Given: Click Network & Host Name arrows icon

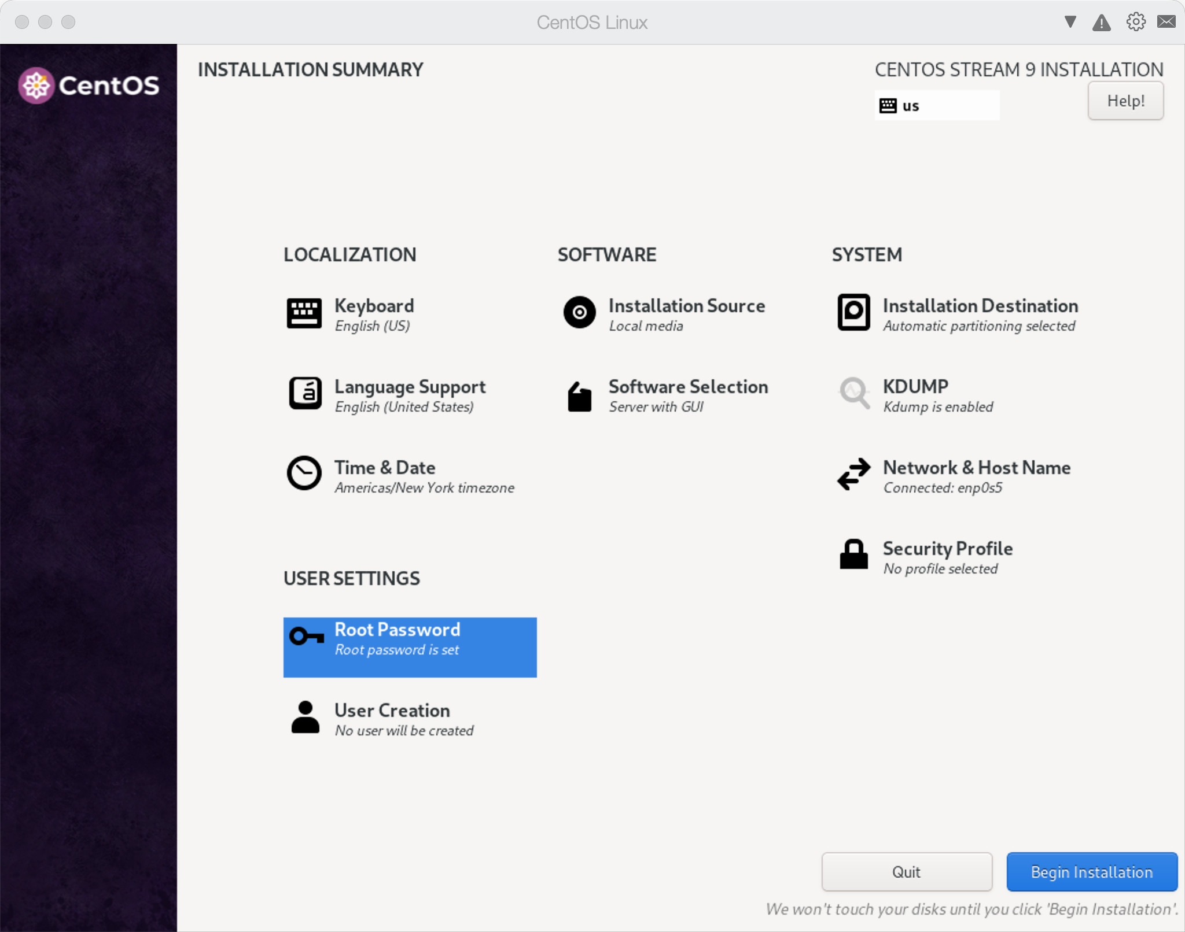Looking at the screenshot, I should click(853, 474).
